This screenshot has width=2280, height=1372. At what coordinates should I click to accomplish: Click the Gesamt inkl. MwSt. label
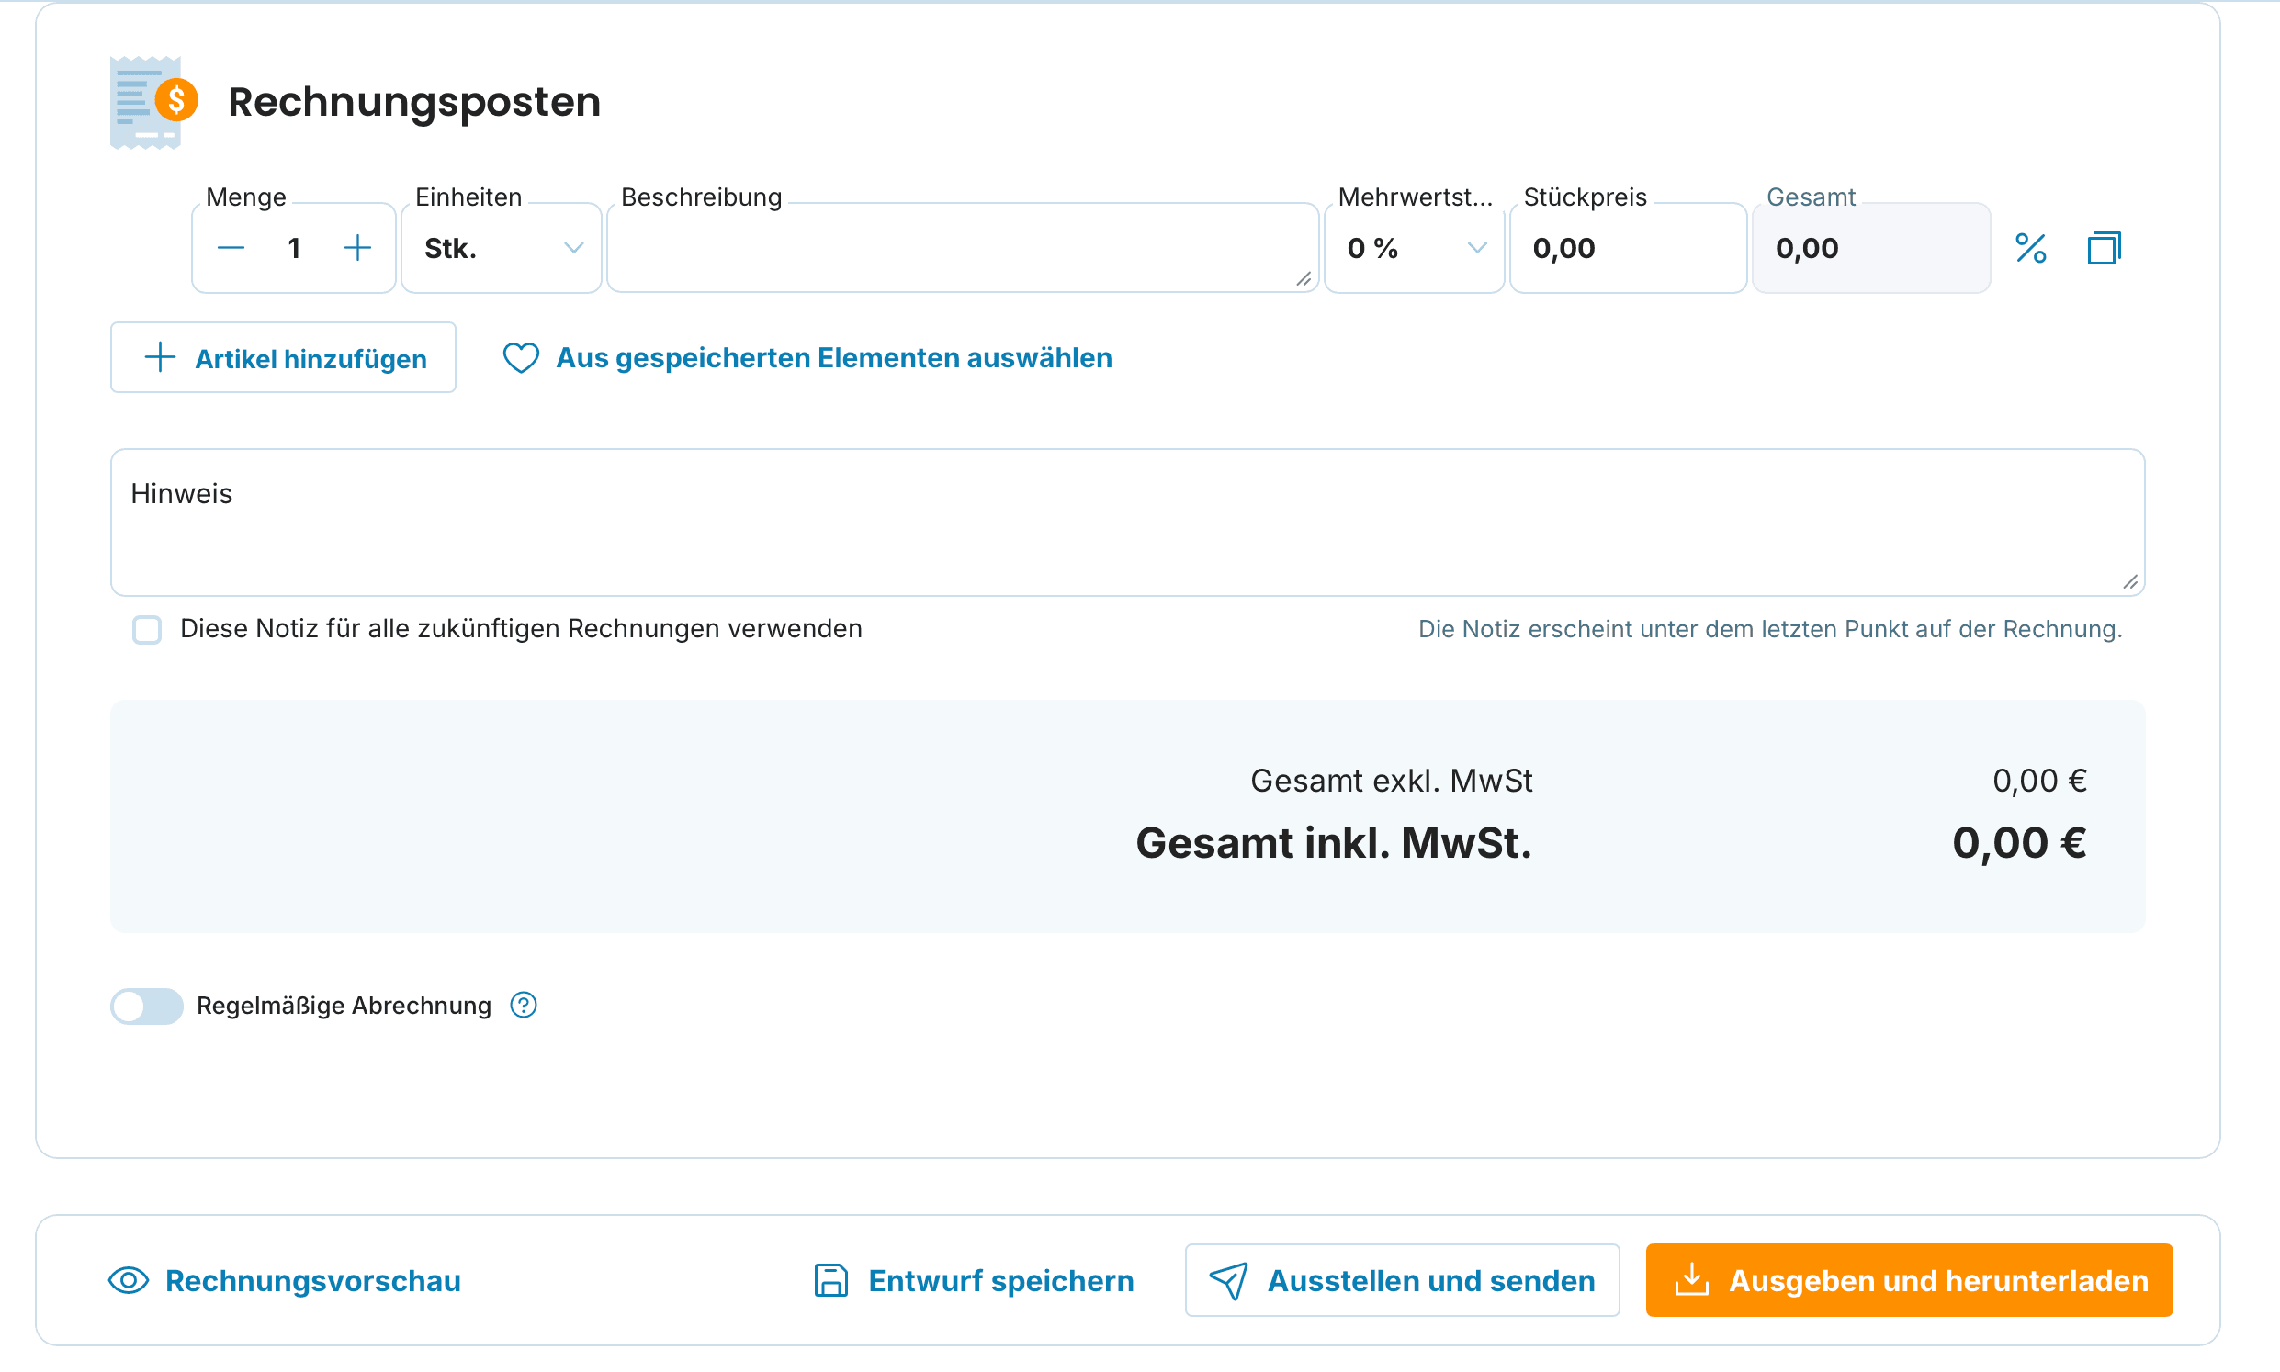[x=1333, y=843]
